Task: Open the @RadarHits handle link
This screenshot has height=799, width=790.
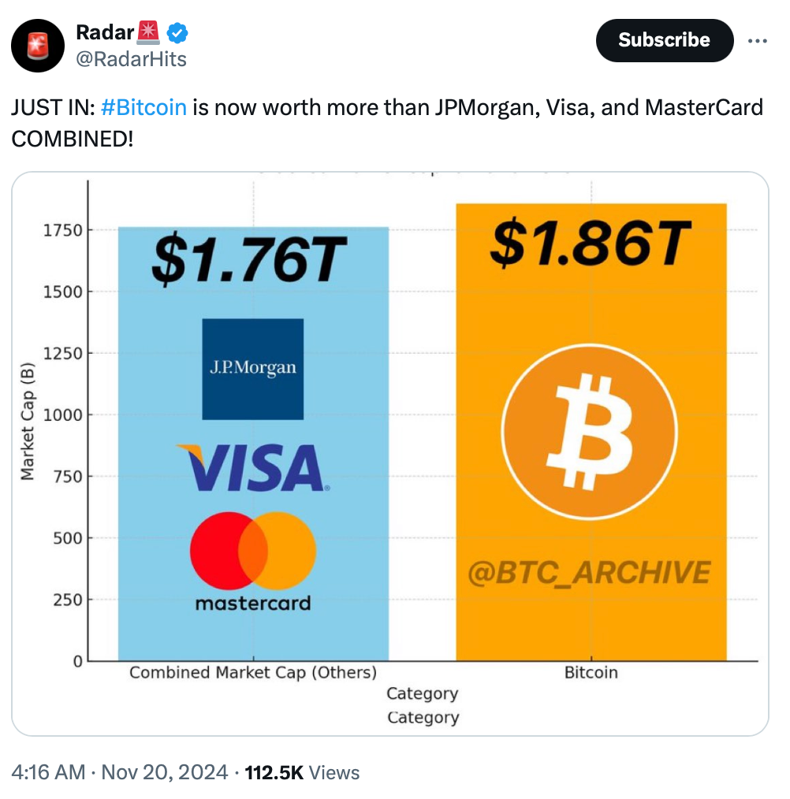Action: [x=131, y=58]
